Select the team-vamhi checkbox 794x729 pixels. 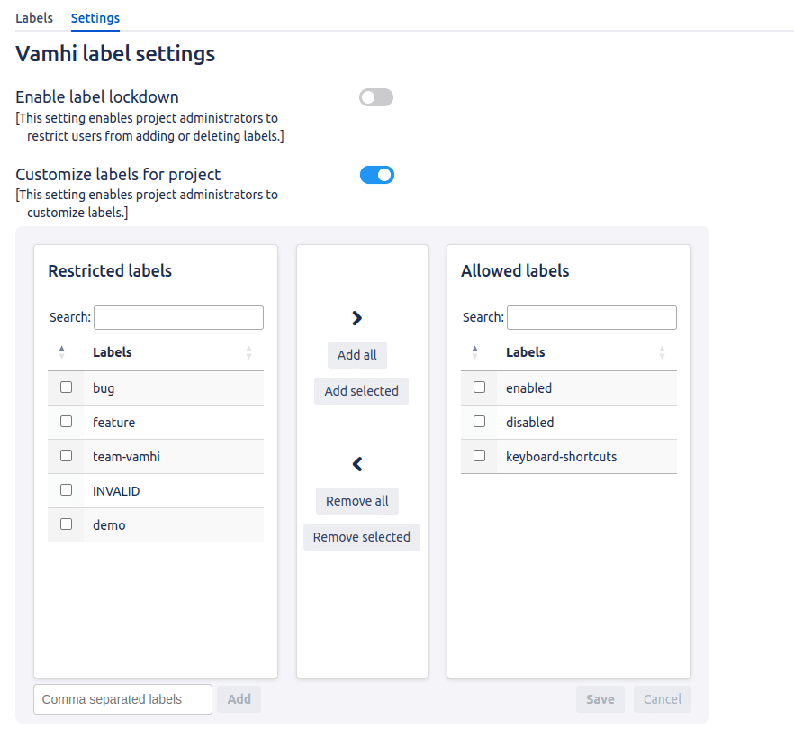tap(66, 456)
